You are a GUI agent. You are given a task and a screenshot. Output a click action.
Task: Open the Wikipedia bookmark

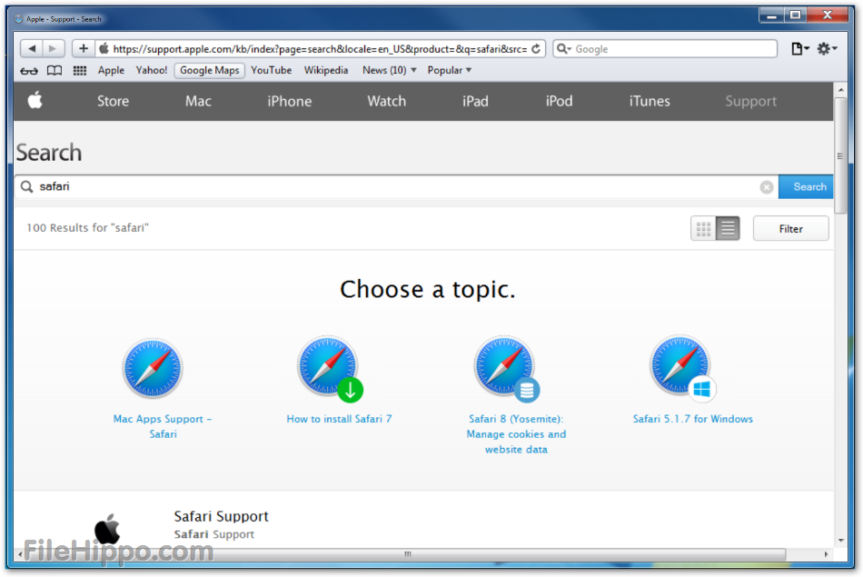pyautogui.click(x=326, y=71)
